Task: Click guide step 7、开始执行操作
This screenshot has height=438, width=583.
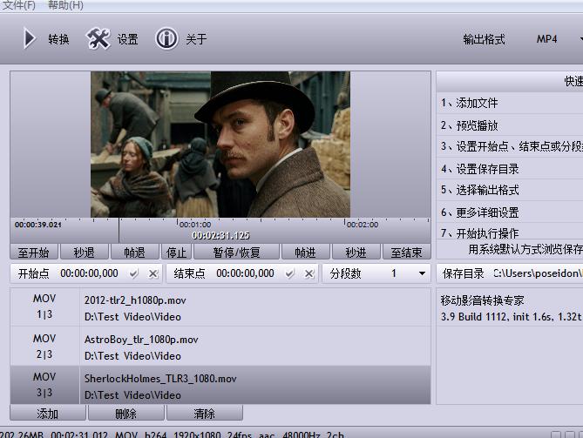Action: pyautogui.click(x=479, y=233)
